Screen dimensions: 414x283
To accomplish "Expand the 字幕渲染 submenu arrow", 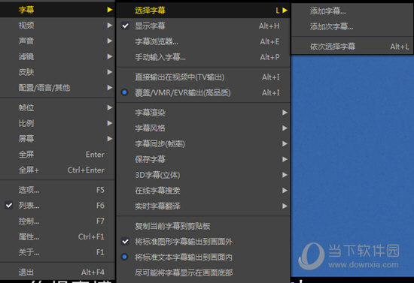I will click(x=285, y=113).
